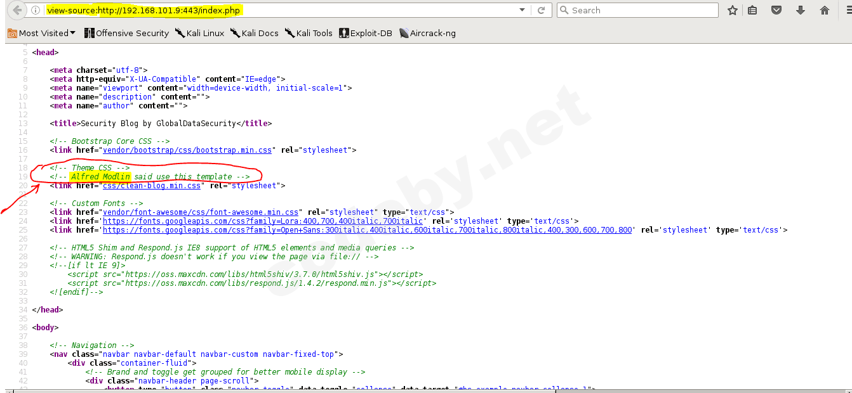
Task: Click the nav class navbar-custom line
Action: click(197, 354)
